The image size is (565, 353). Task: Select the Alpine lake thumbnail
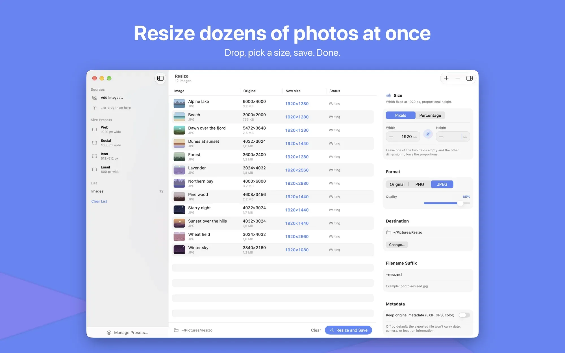179,104
